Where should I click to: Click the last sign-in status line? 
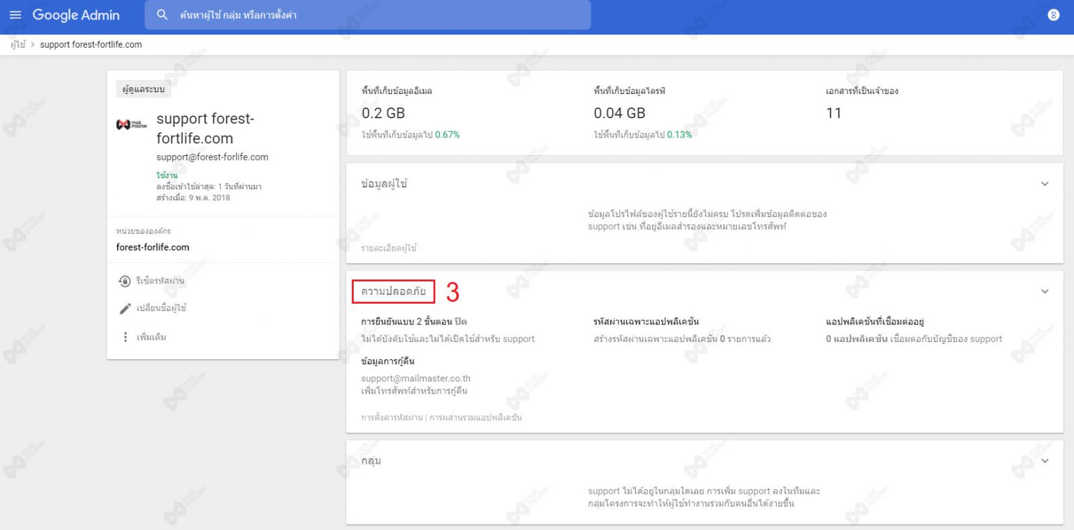tap(209, 186)
